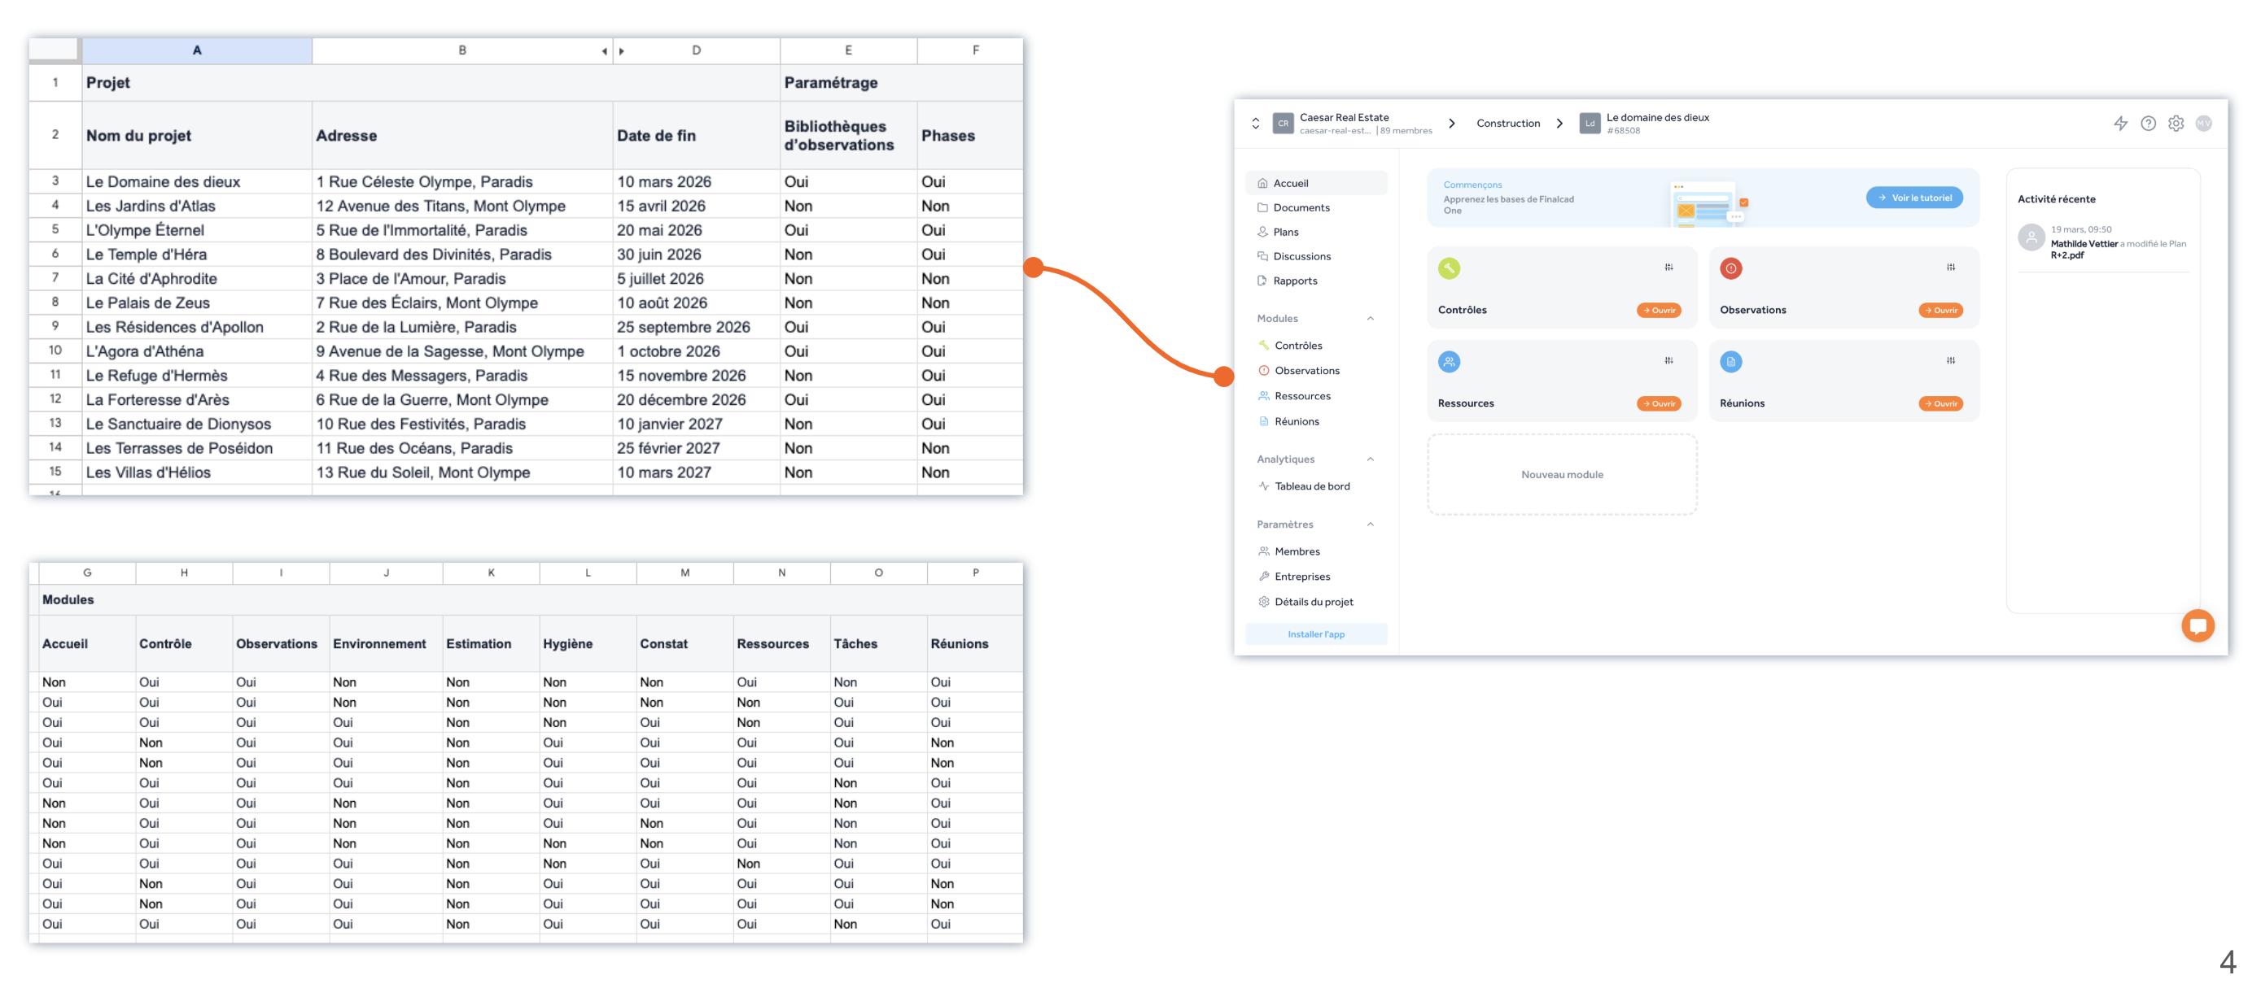
Task: Go to Tableau de bord
Action: click(x=1311, y=485)
